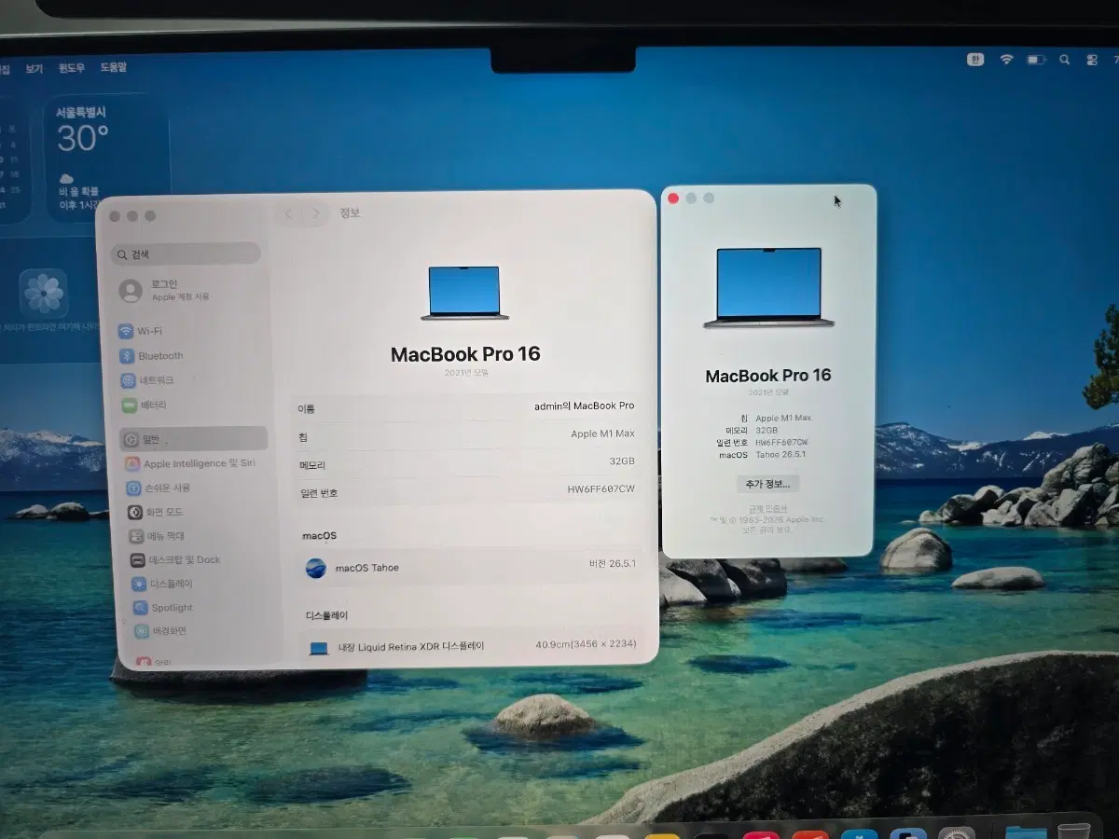Open the 서울특별시 weather widget

[x=107, y=157]
